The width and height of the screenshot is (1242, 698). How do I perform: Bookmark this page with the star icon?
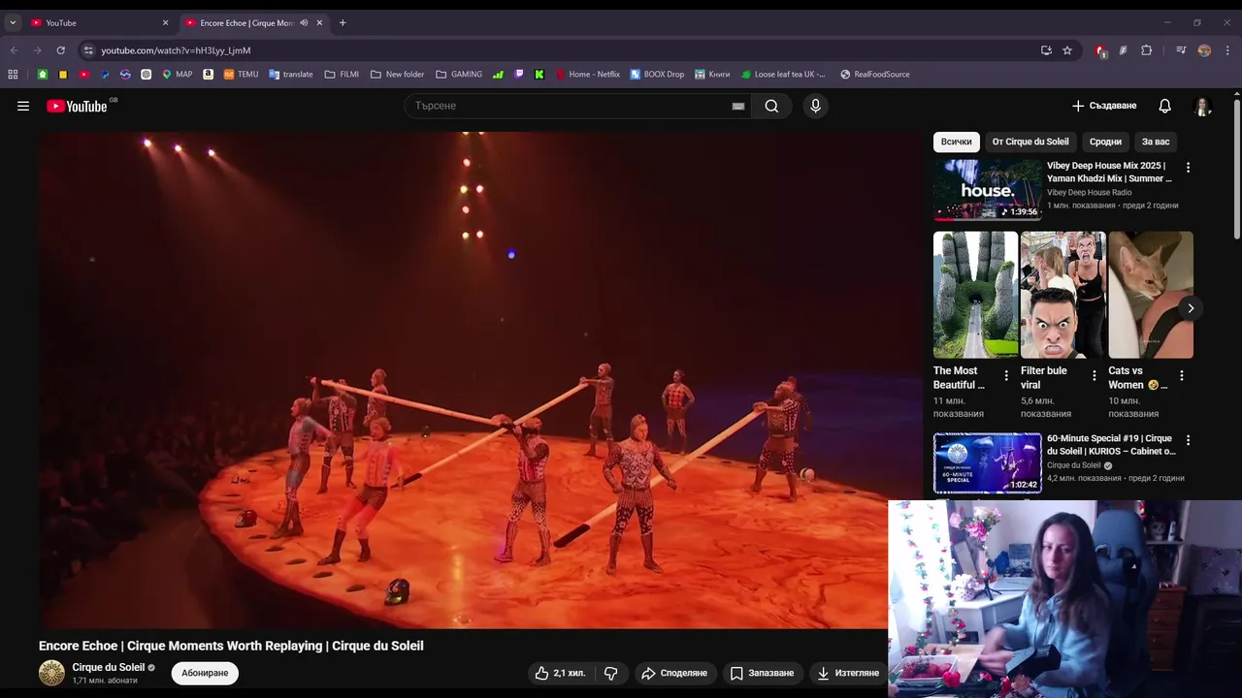point(1067,50)
